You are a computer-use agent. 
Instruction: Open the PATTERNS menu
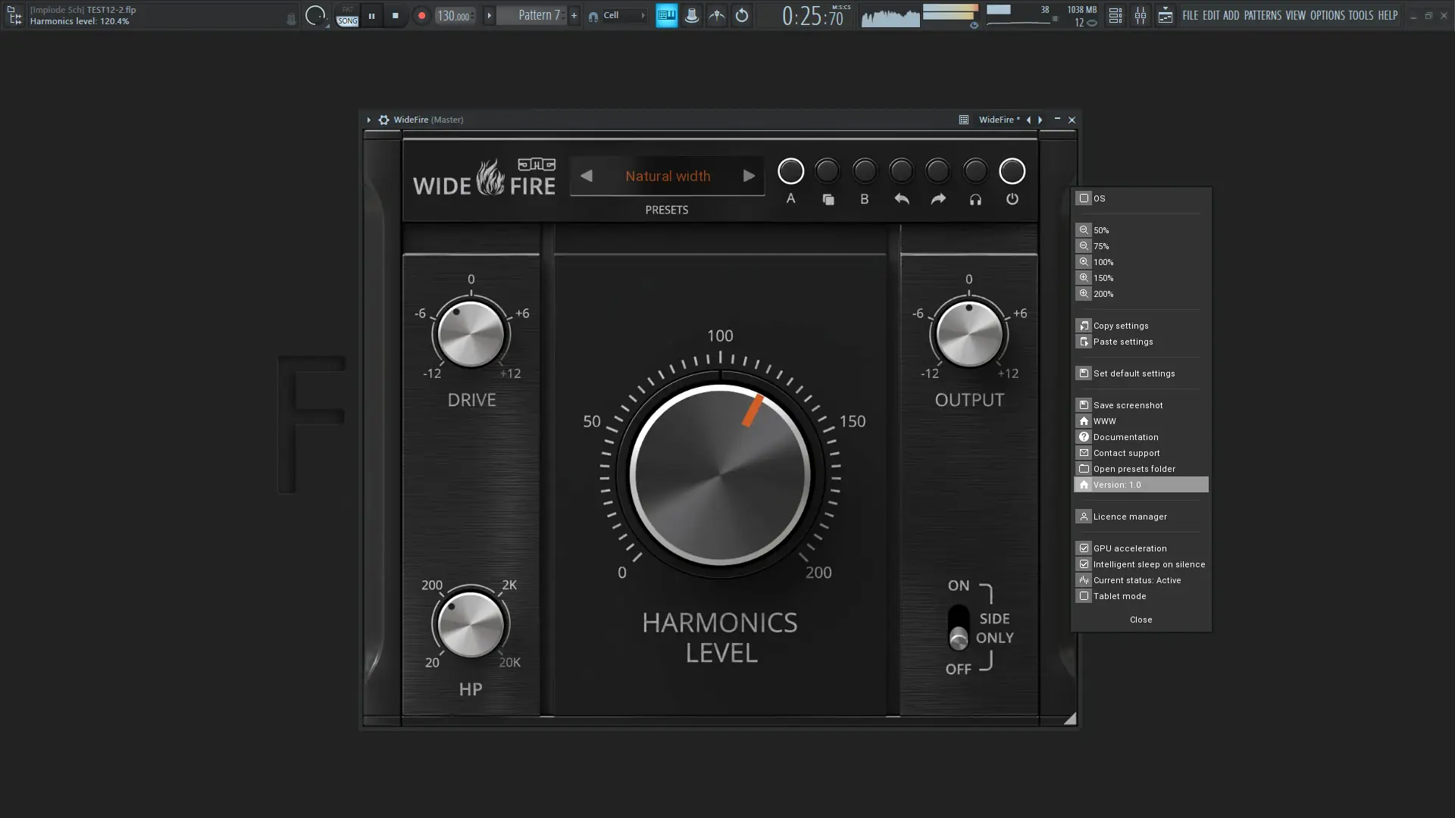(1262, 15)
